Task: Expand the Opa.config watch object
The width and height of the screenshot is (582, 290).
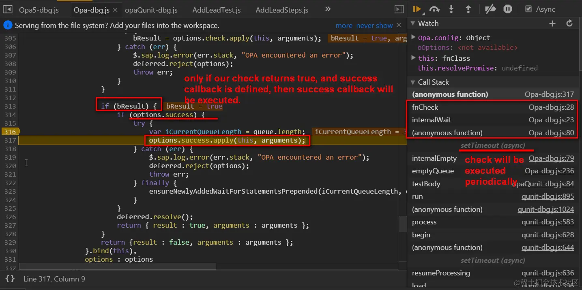Action: [413, 37]
